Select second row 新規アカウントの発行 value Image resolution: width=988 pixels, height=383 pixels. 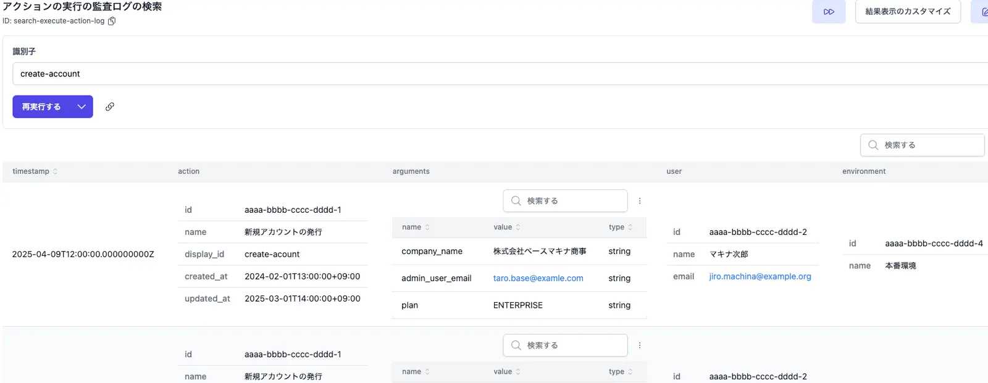[x=283, y=376]
